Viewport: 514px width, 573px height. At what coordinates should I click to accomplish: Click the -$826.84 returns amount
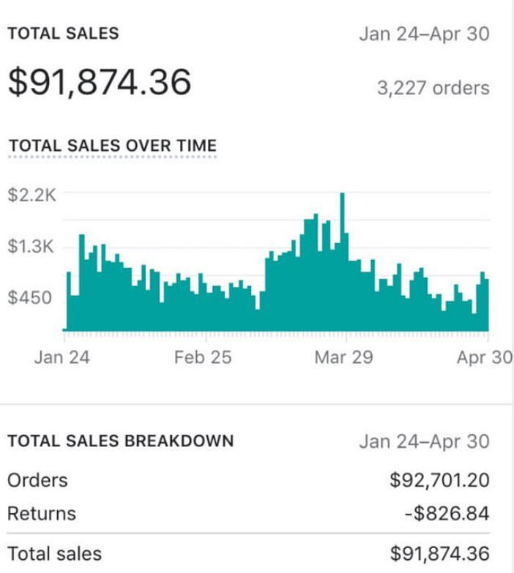point(446,513)
